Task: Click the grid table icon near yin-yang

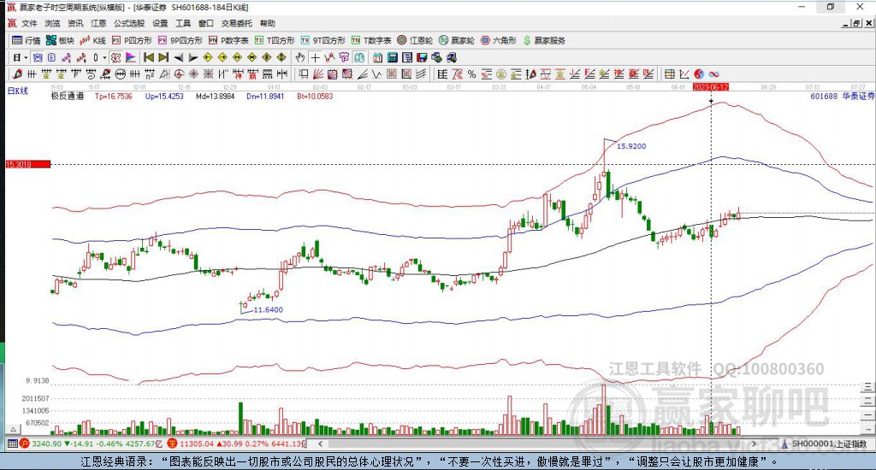Action: 669,73
